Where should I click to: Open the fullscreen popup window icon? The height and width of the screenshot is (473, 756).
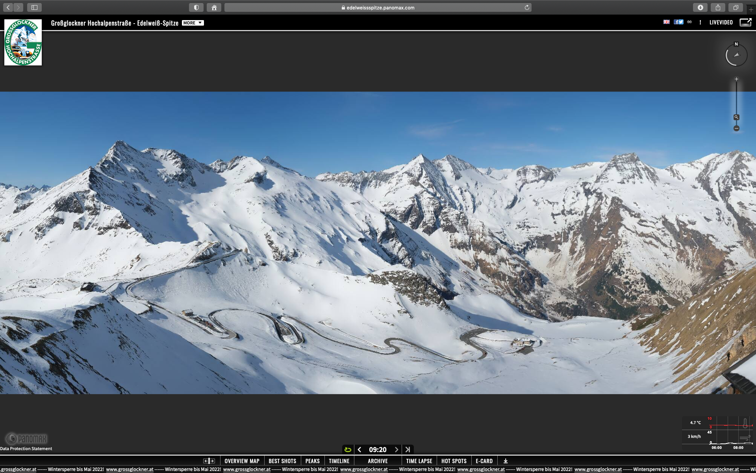click(x=745, y=22)
